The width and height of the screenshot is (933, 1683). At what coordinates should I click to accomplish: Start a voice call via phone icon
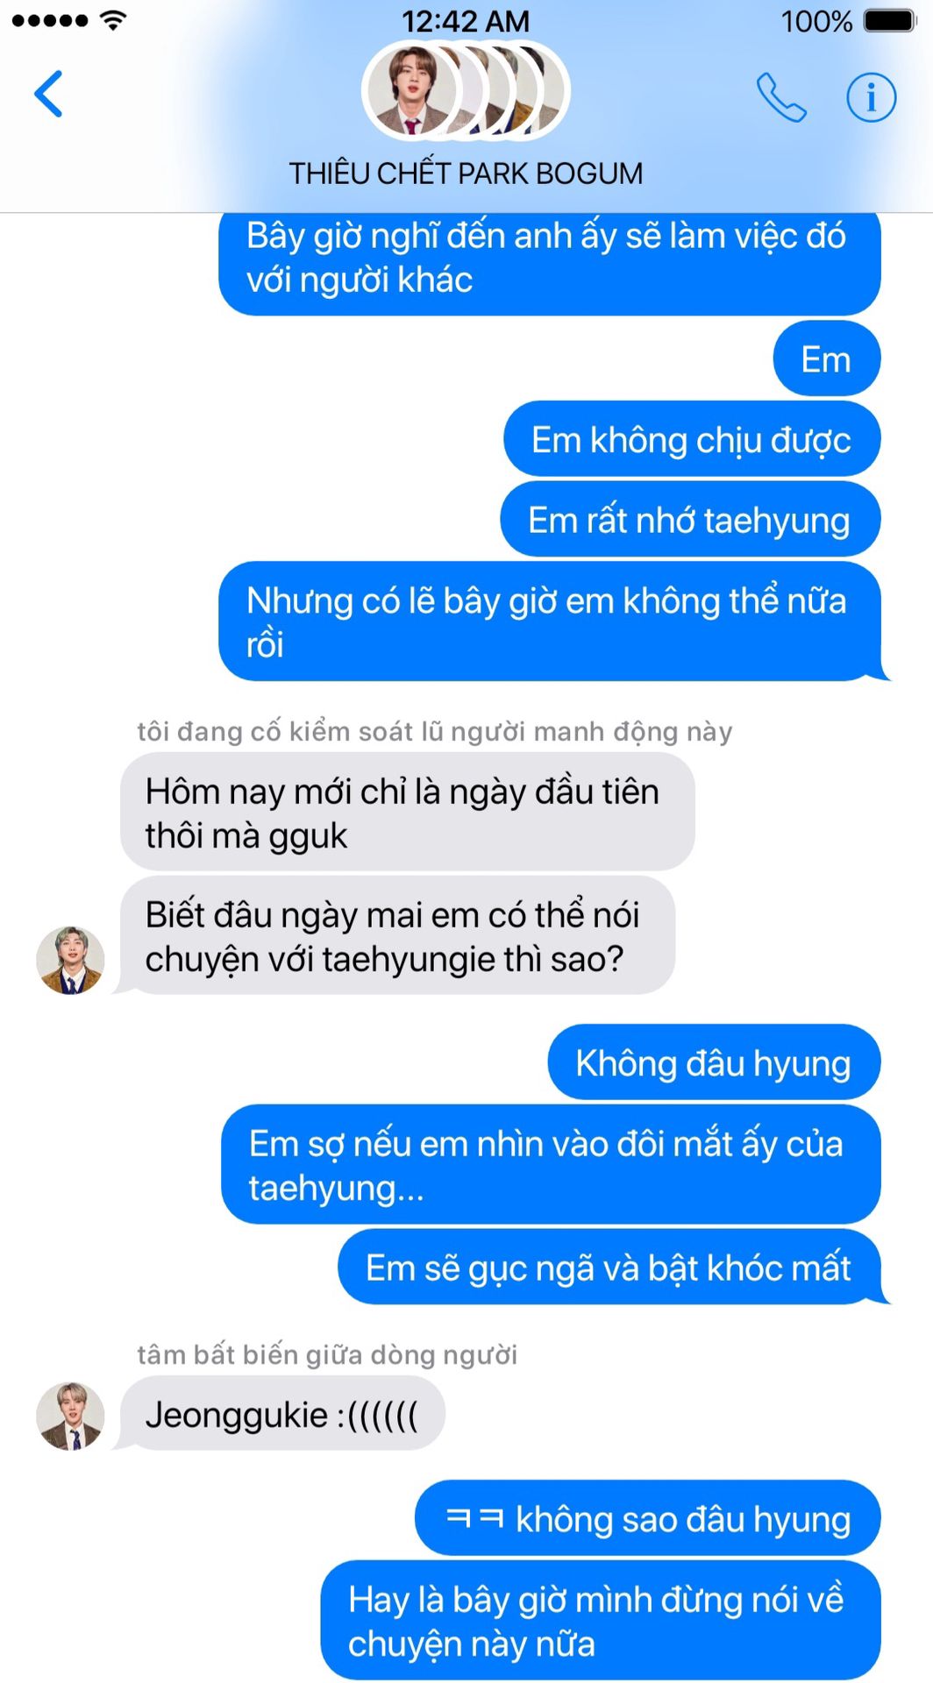(780, 96)
